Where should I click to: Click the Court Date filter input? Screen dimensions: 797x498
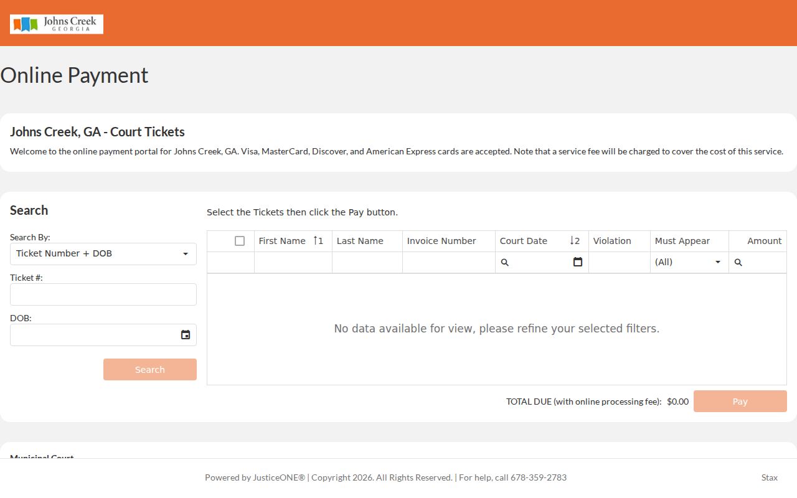(540, 262)
